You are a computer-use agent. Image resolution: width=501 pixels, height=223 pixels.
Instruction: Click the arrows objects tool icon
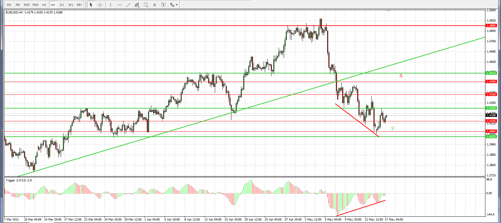point(172,5)
